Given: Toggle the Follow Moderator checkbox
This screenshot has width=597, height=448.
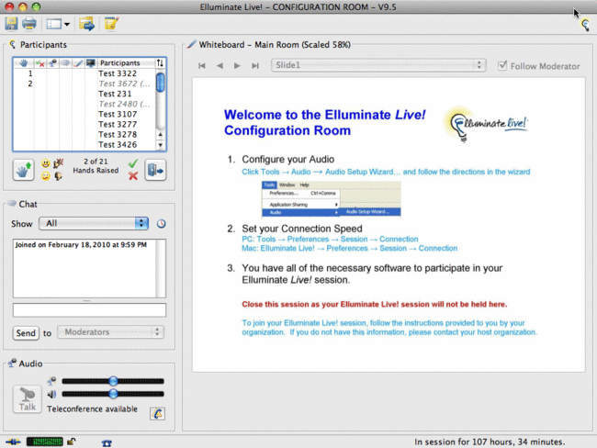Looking at the screenshot, I should [x=502, y=66].
